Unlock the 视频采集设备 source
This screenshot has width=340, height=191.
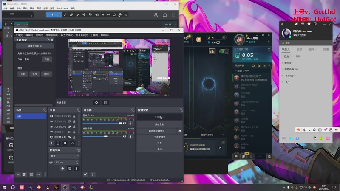(74, 116)
